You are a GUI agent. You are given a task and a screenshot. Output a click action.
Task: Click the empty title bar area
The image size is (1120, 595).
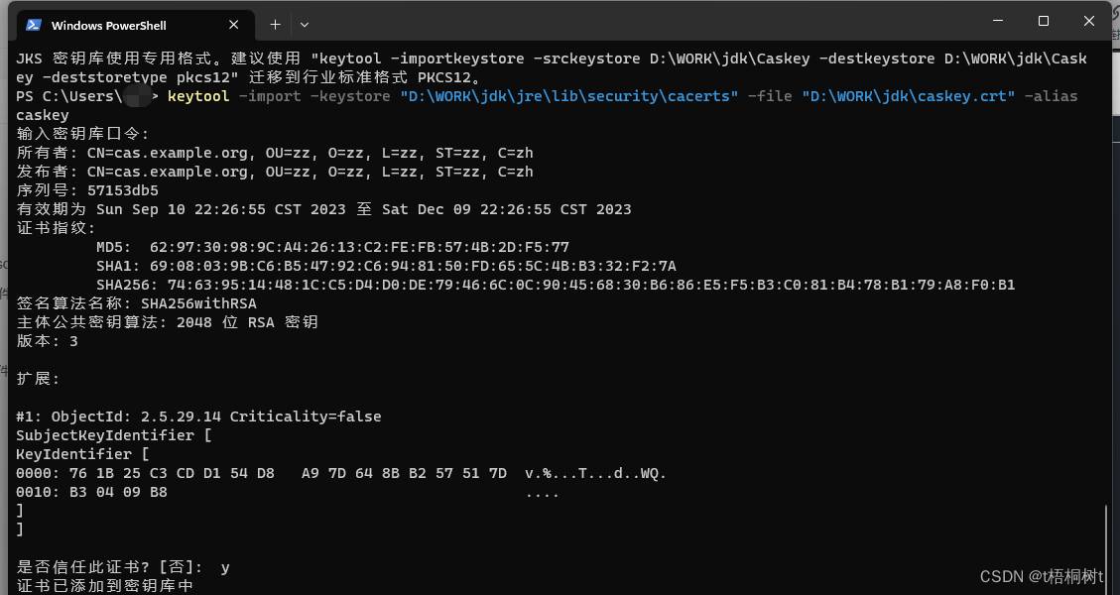coord(645,22)
